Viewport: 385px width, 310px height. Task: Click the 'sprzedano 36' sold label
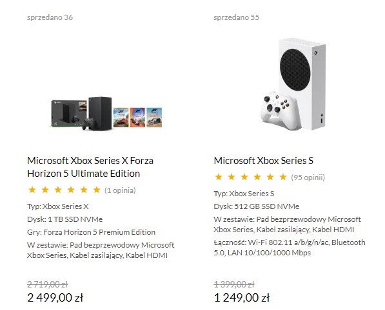[x=50, y=17]
